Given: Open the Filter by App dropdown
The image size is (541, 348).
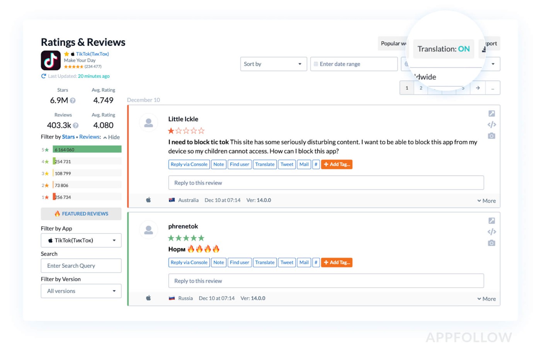Looking at the screenshot, I should (x=81, y=240).
